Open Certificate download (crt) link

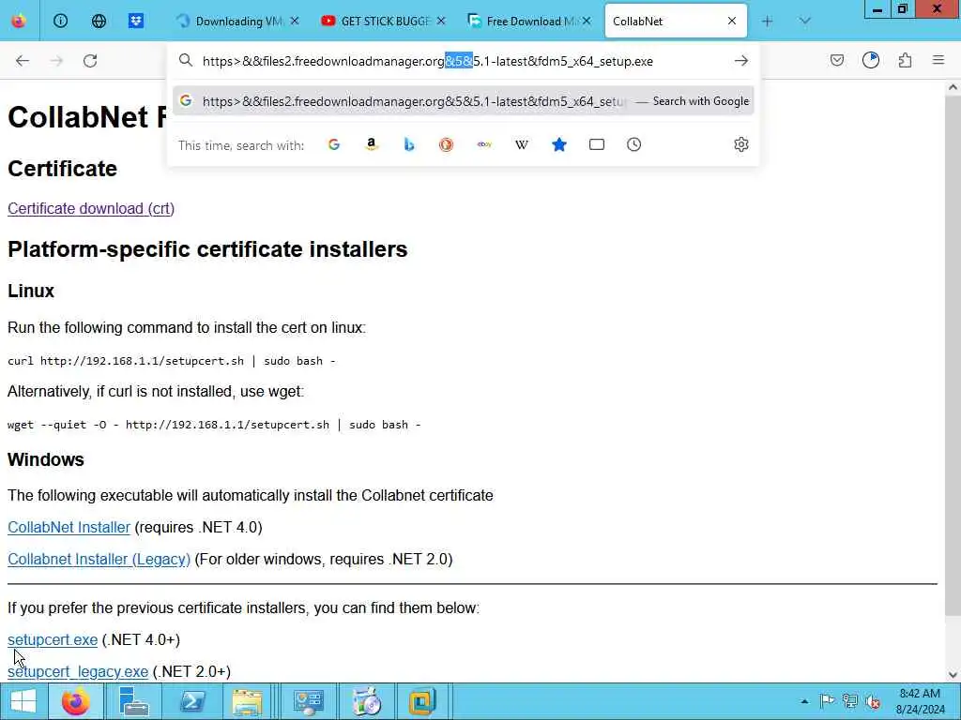tap(91, 208)
